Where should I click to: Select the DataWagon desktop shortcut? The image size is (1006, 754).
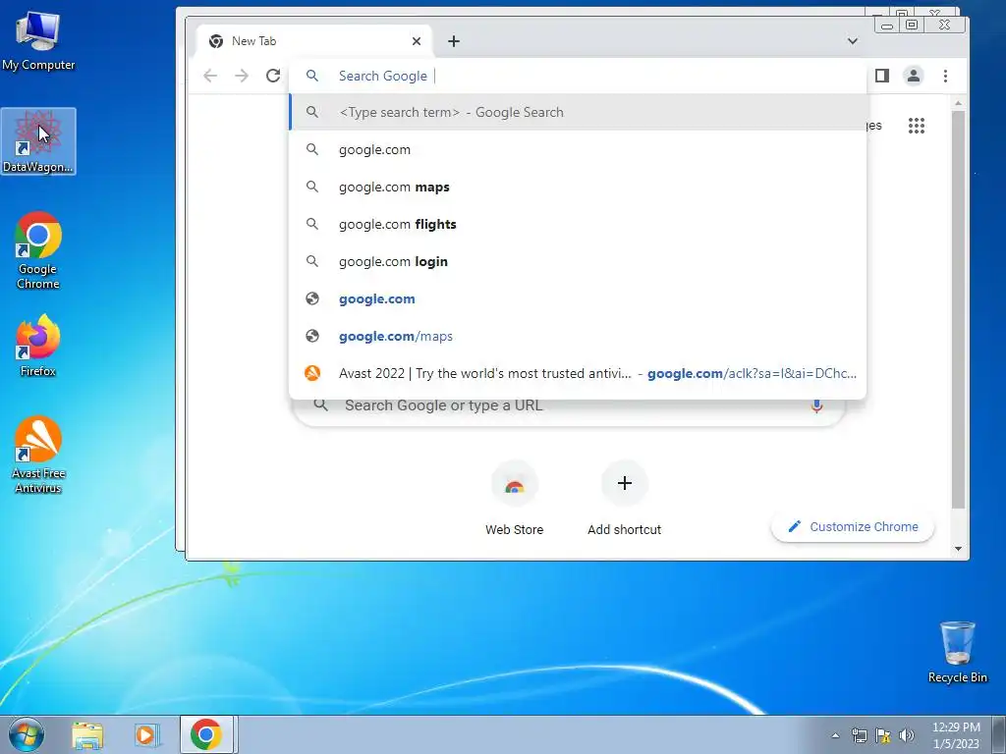pos(38,141)
